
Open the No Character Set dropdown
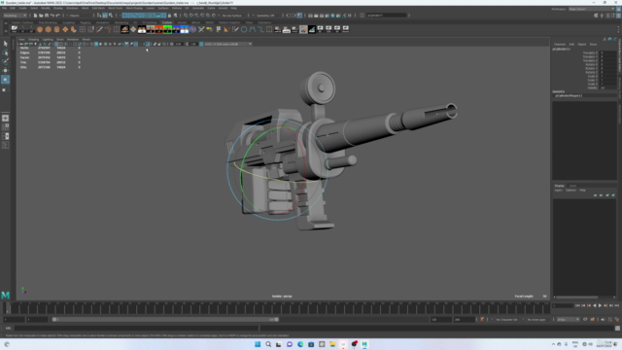507,320
